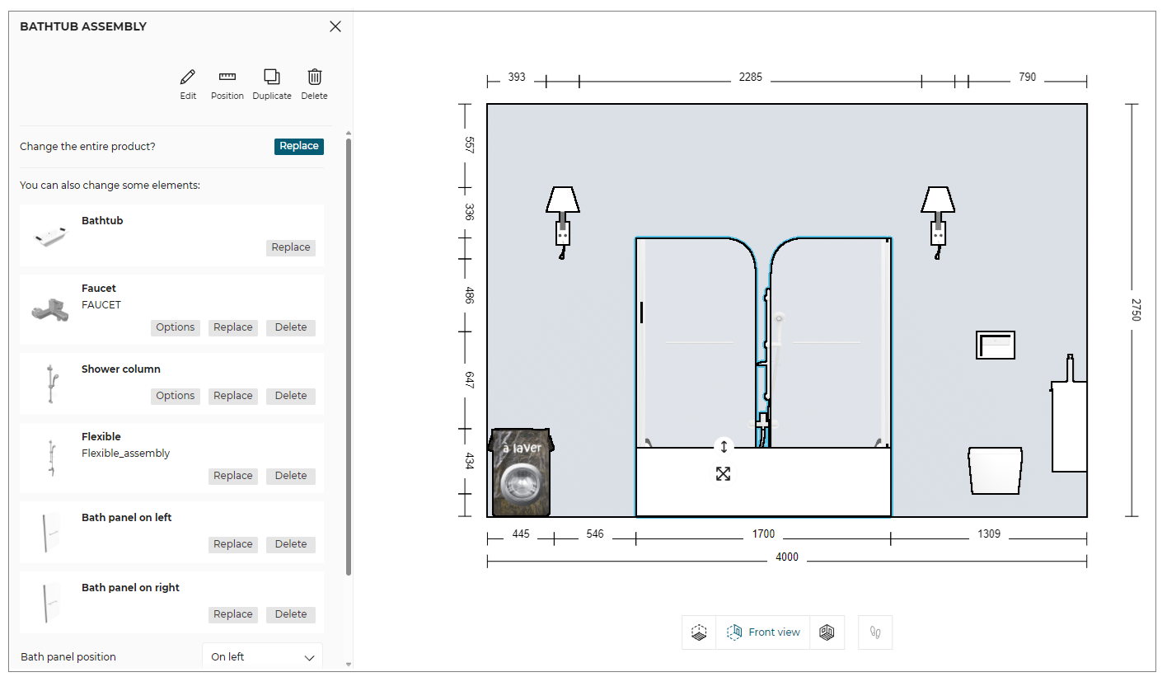Delete the Flexible element
The image size is (1162, 677).
pos(291,476)
